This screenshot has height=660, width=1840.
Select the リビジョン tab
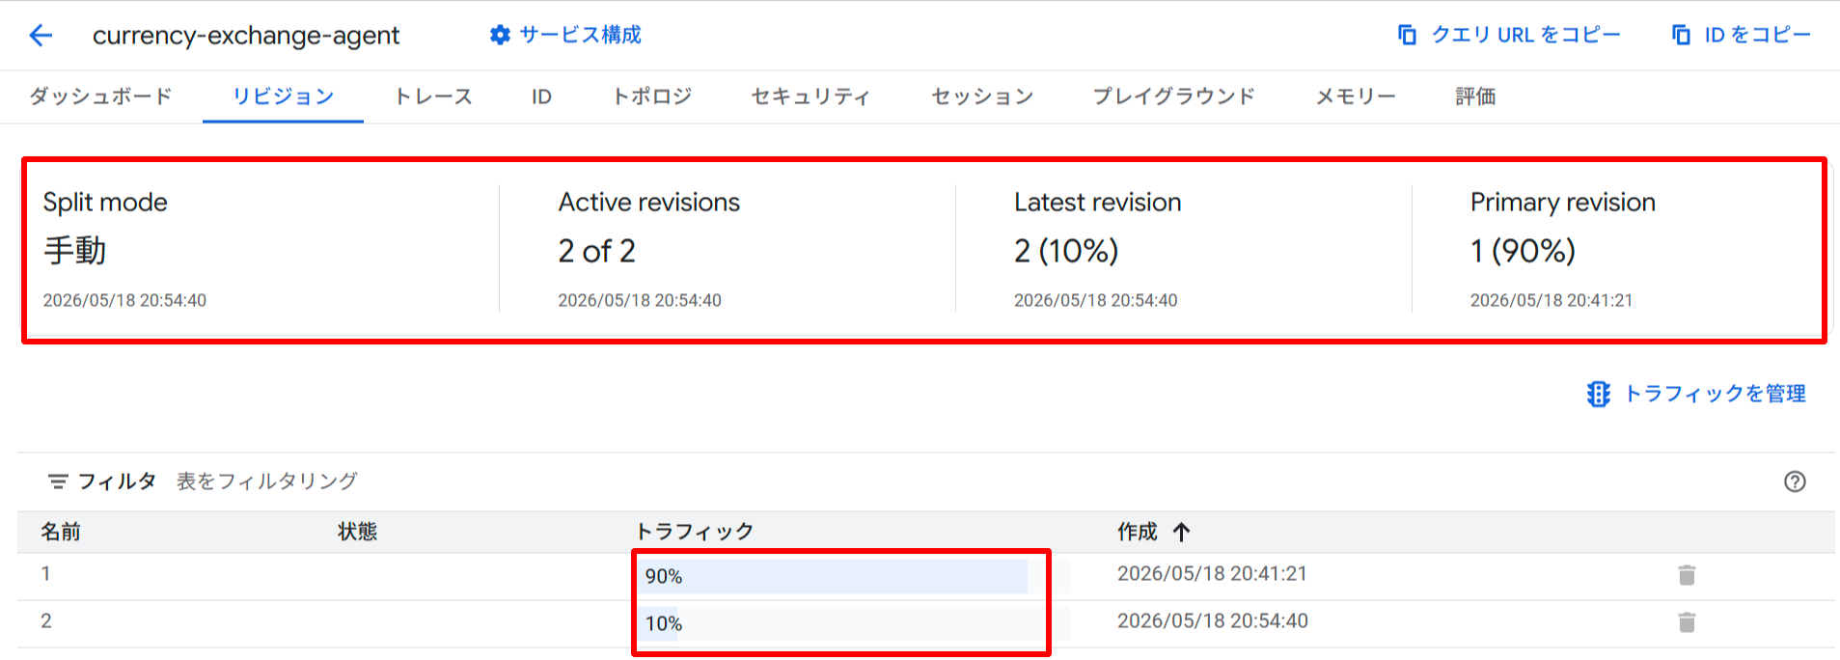tap(283, 96)
